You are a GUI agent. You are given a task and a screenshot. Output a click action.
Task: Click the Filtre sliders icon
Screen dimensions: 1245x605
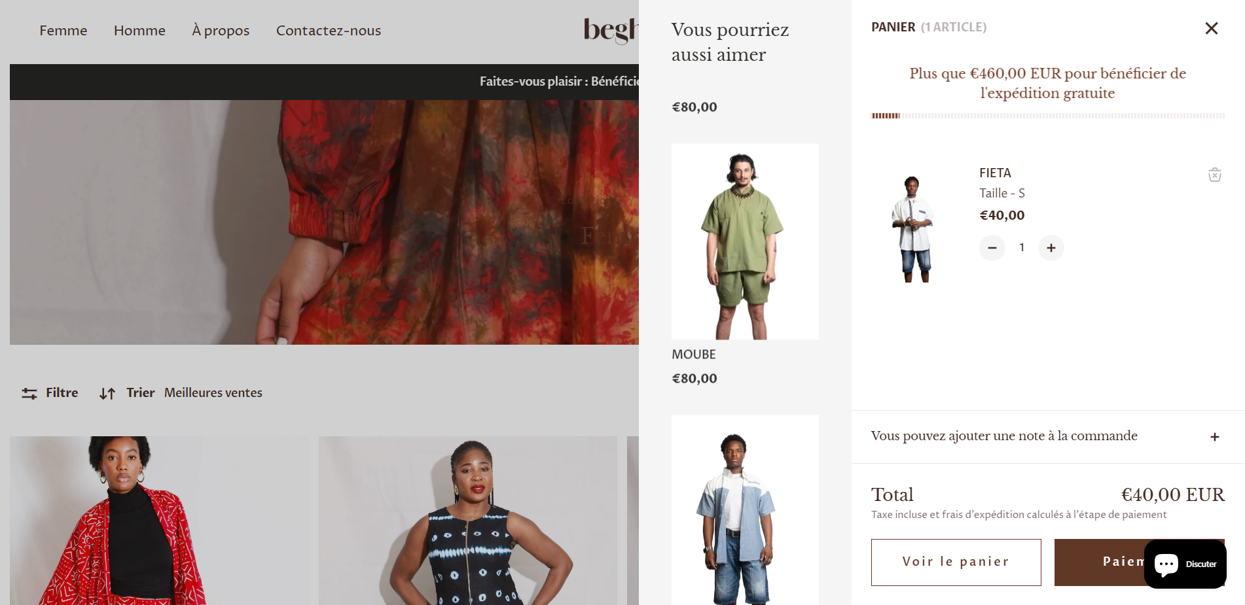(29, 393)
